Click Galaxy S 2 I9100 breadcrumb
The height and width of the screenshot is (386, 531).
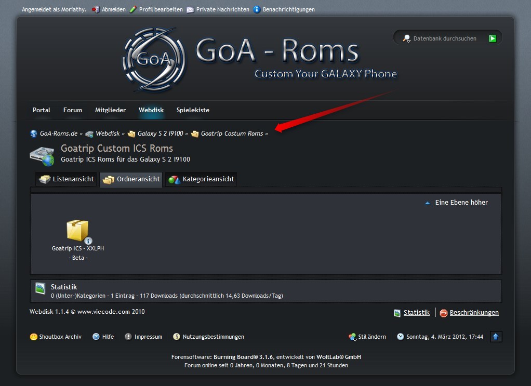pos(160,134)
